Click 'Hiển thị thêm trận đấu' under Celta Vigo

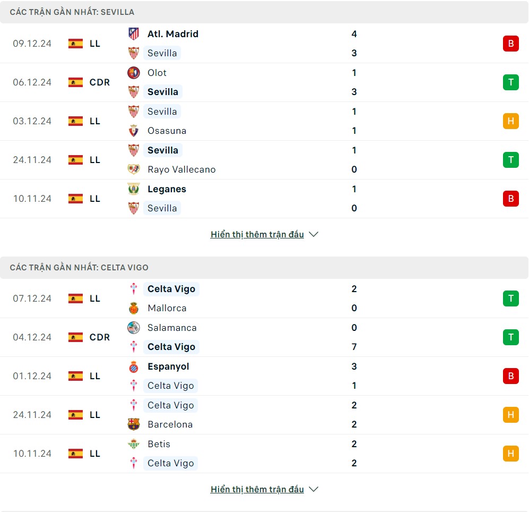(257, 489)
